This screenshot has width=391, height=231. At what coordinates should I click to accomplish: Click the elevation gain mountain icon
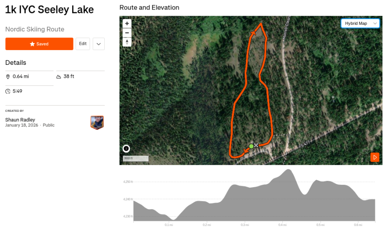[x=59, y=77]
